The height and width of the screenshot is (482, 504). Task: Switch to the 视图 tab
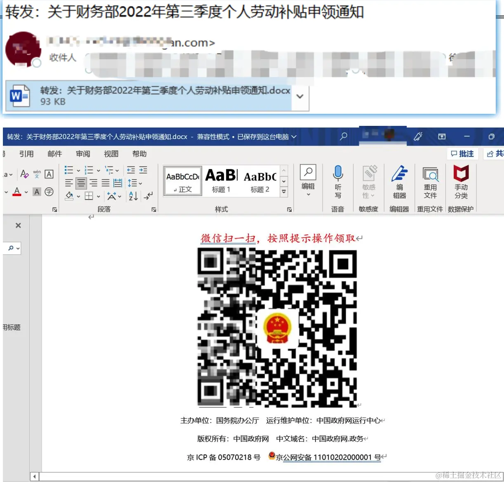111,154
